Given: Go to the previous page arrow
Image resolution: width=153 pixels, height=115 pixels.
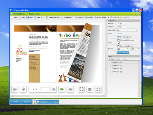Looking at the screenshot, I should (x=23, y=89).
